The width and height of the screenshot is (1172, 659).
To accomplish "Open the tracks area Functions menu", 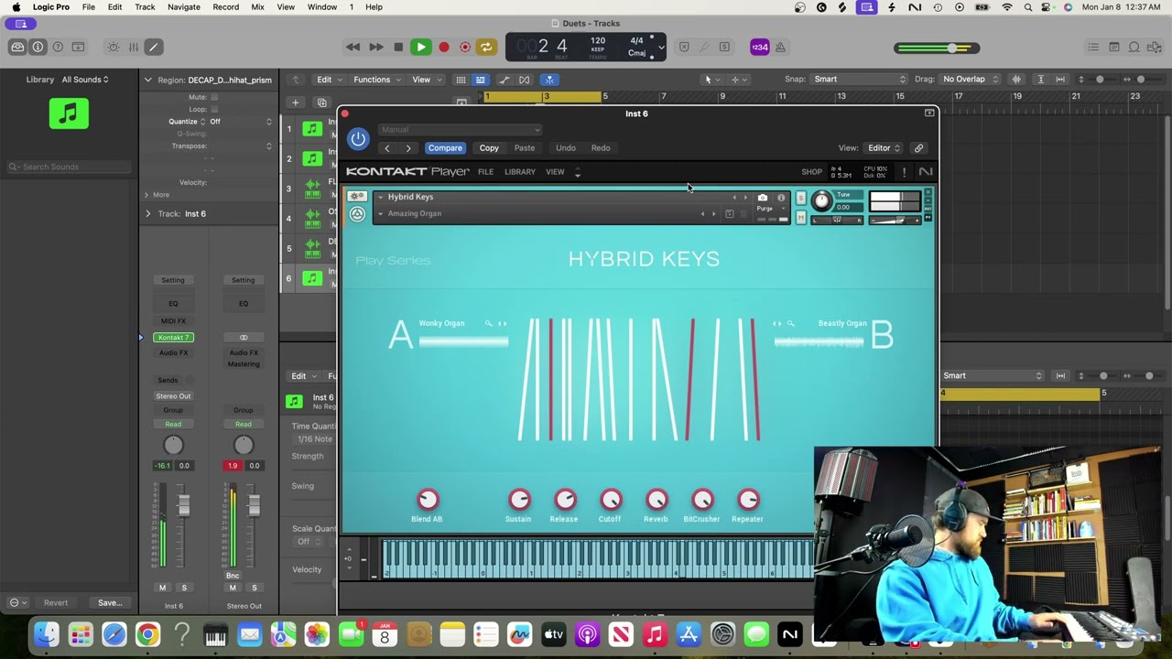I will click(x=376, y=80).
